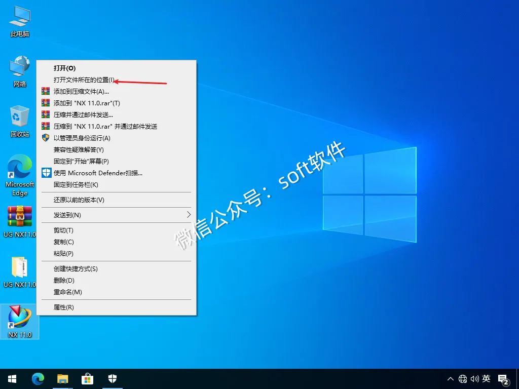Open File Explorer from the taskbar
Screen dimensions: 519x389
(62, 379)
